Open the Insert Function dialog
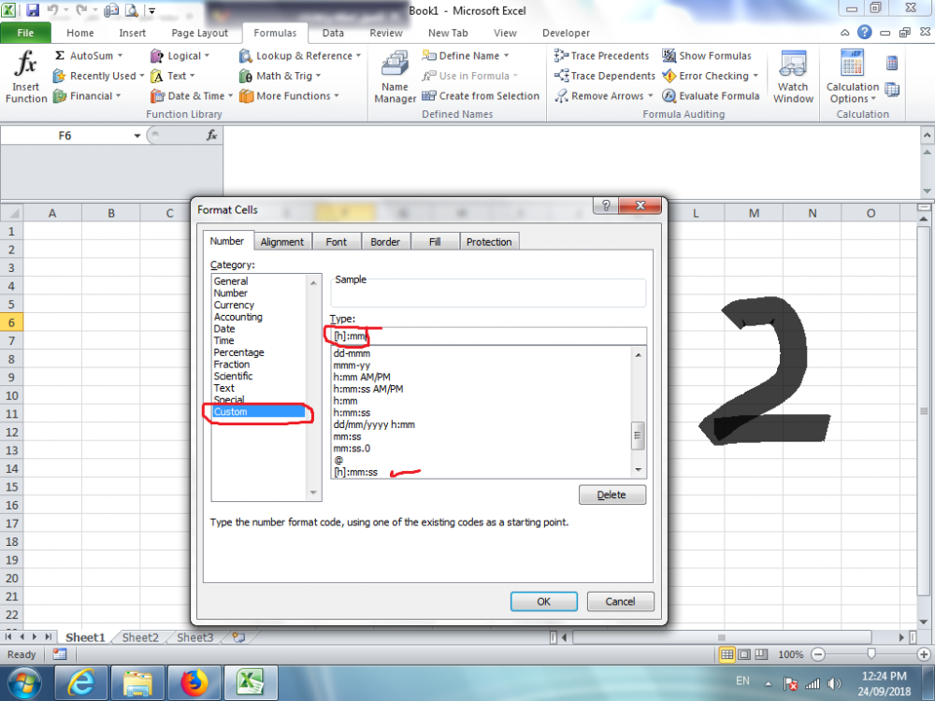Screen dimensions: 935x701 [25, 78]
